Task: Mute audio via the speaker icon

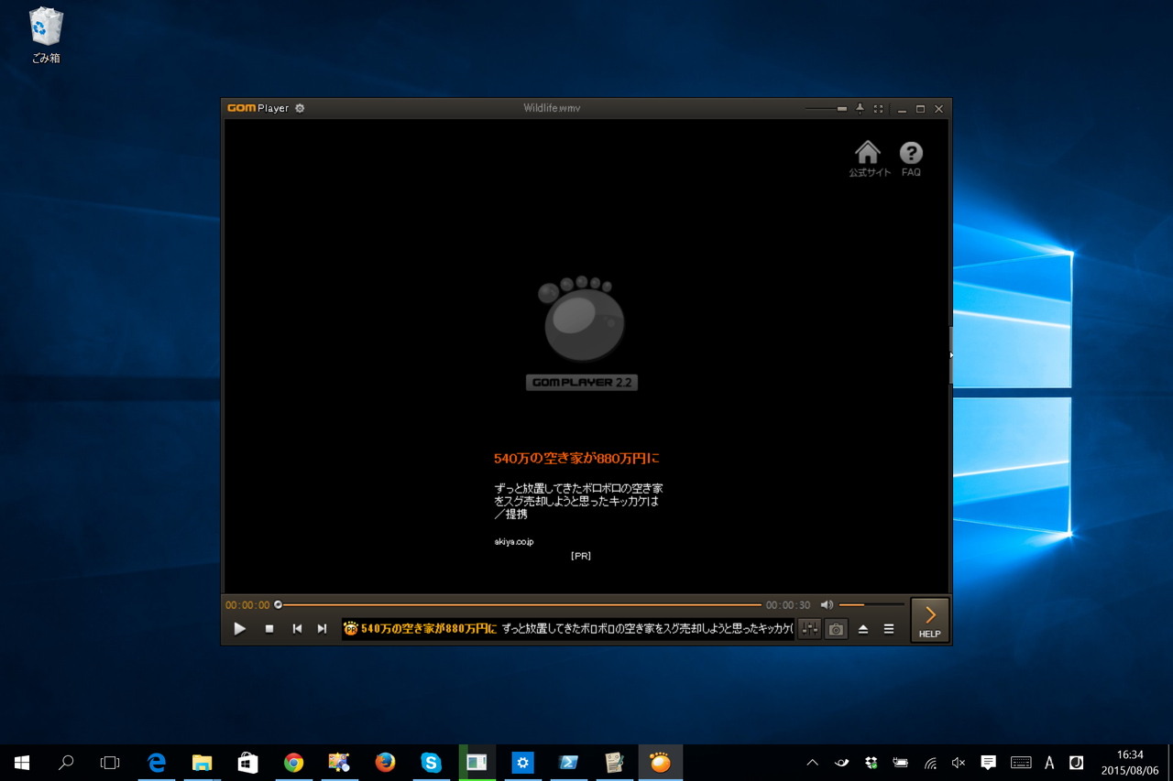Action: click(827, 605)
